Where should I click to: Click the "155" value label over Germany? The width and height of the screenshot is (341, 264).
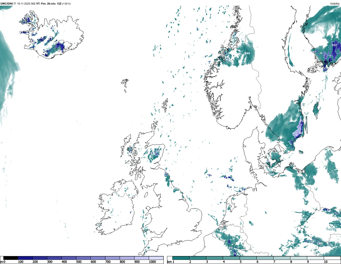[303, 219]
